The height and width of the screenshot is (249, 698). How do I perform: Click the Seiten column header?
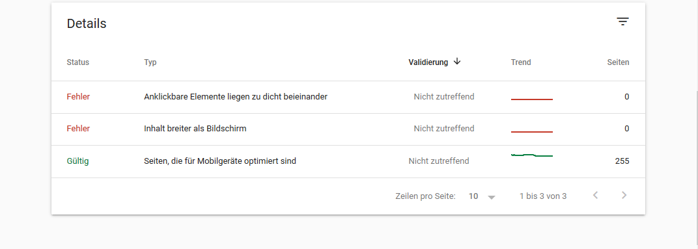[618, 62]
